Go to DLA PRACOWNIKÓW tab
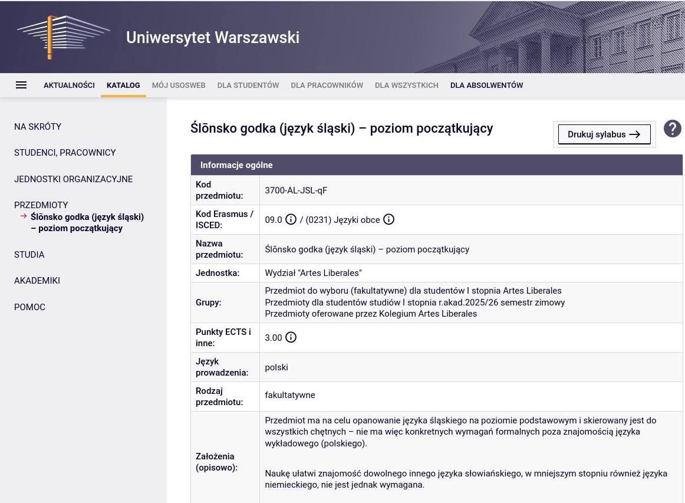Image resolution: width=685 pixels, height=503 pixels. 327,86
